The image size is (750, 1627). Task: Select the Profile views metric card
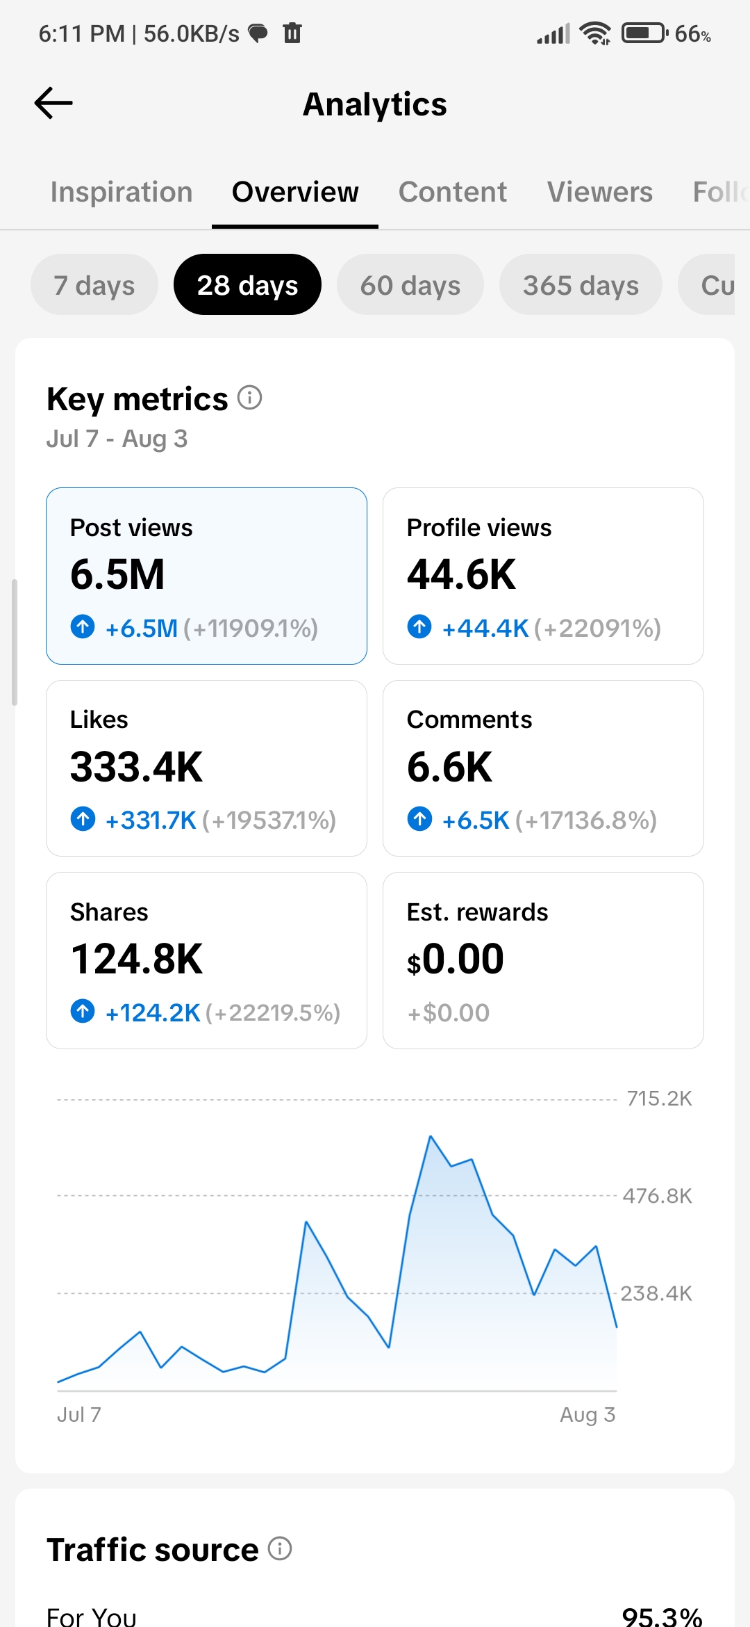tap(543, 576)
